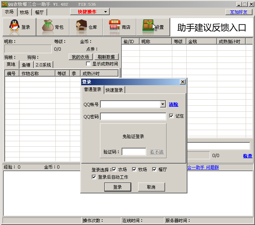255x225 pixels.
Task: Click the 检查 link
Action: tap(247, 156)
